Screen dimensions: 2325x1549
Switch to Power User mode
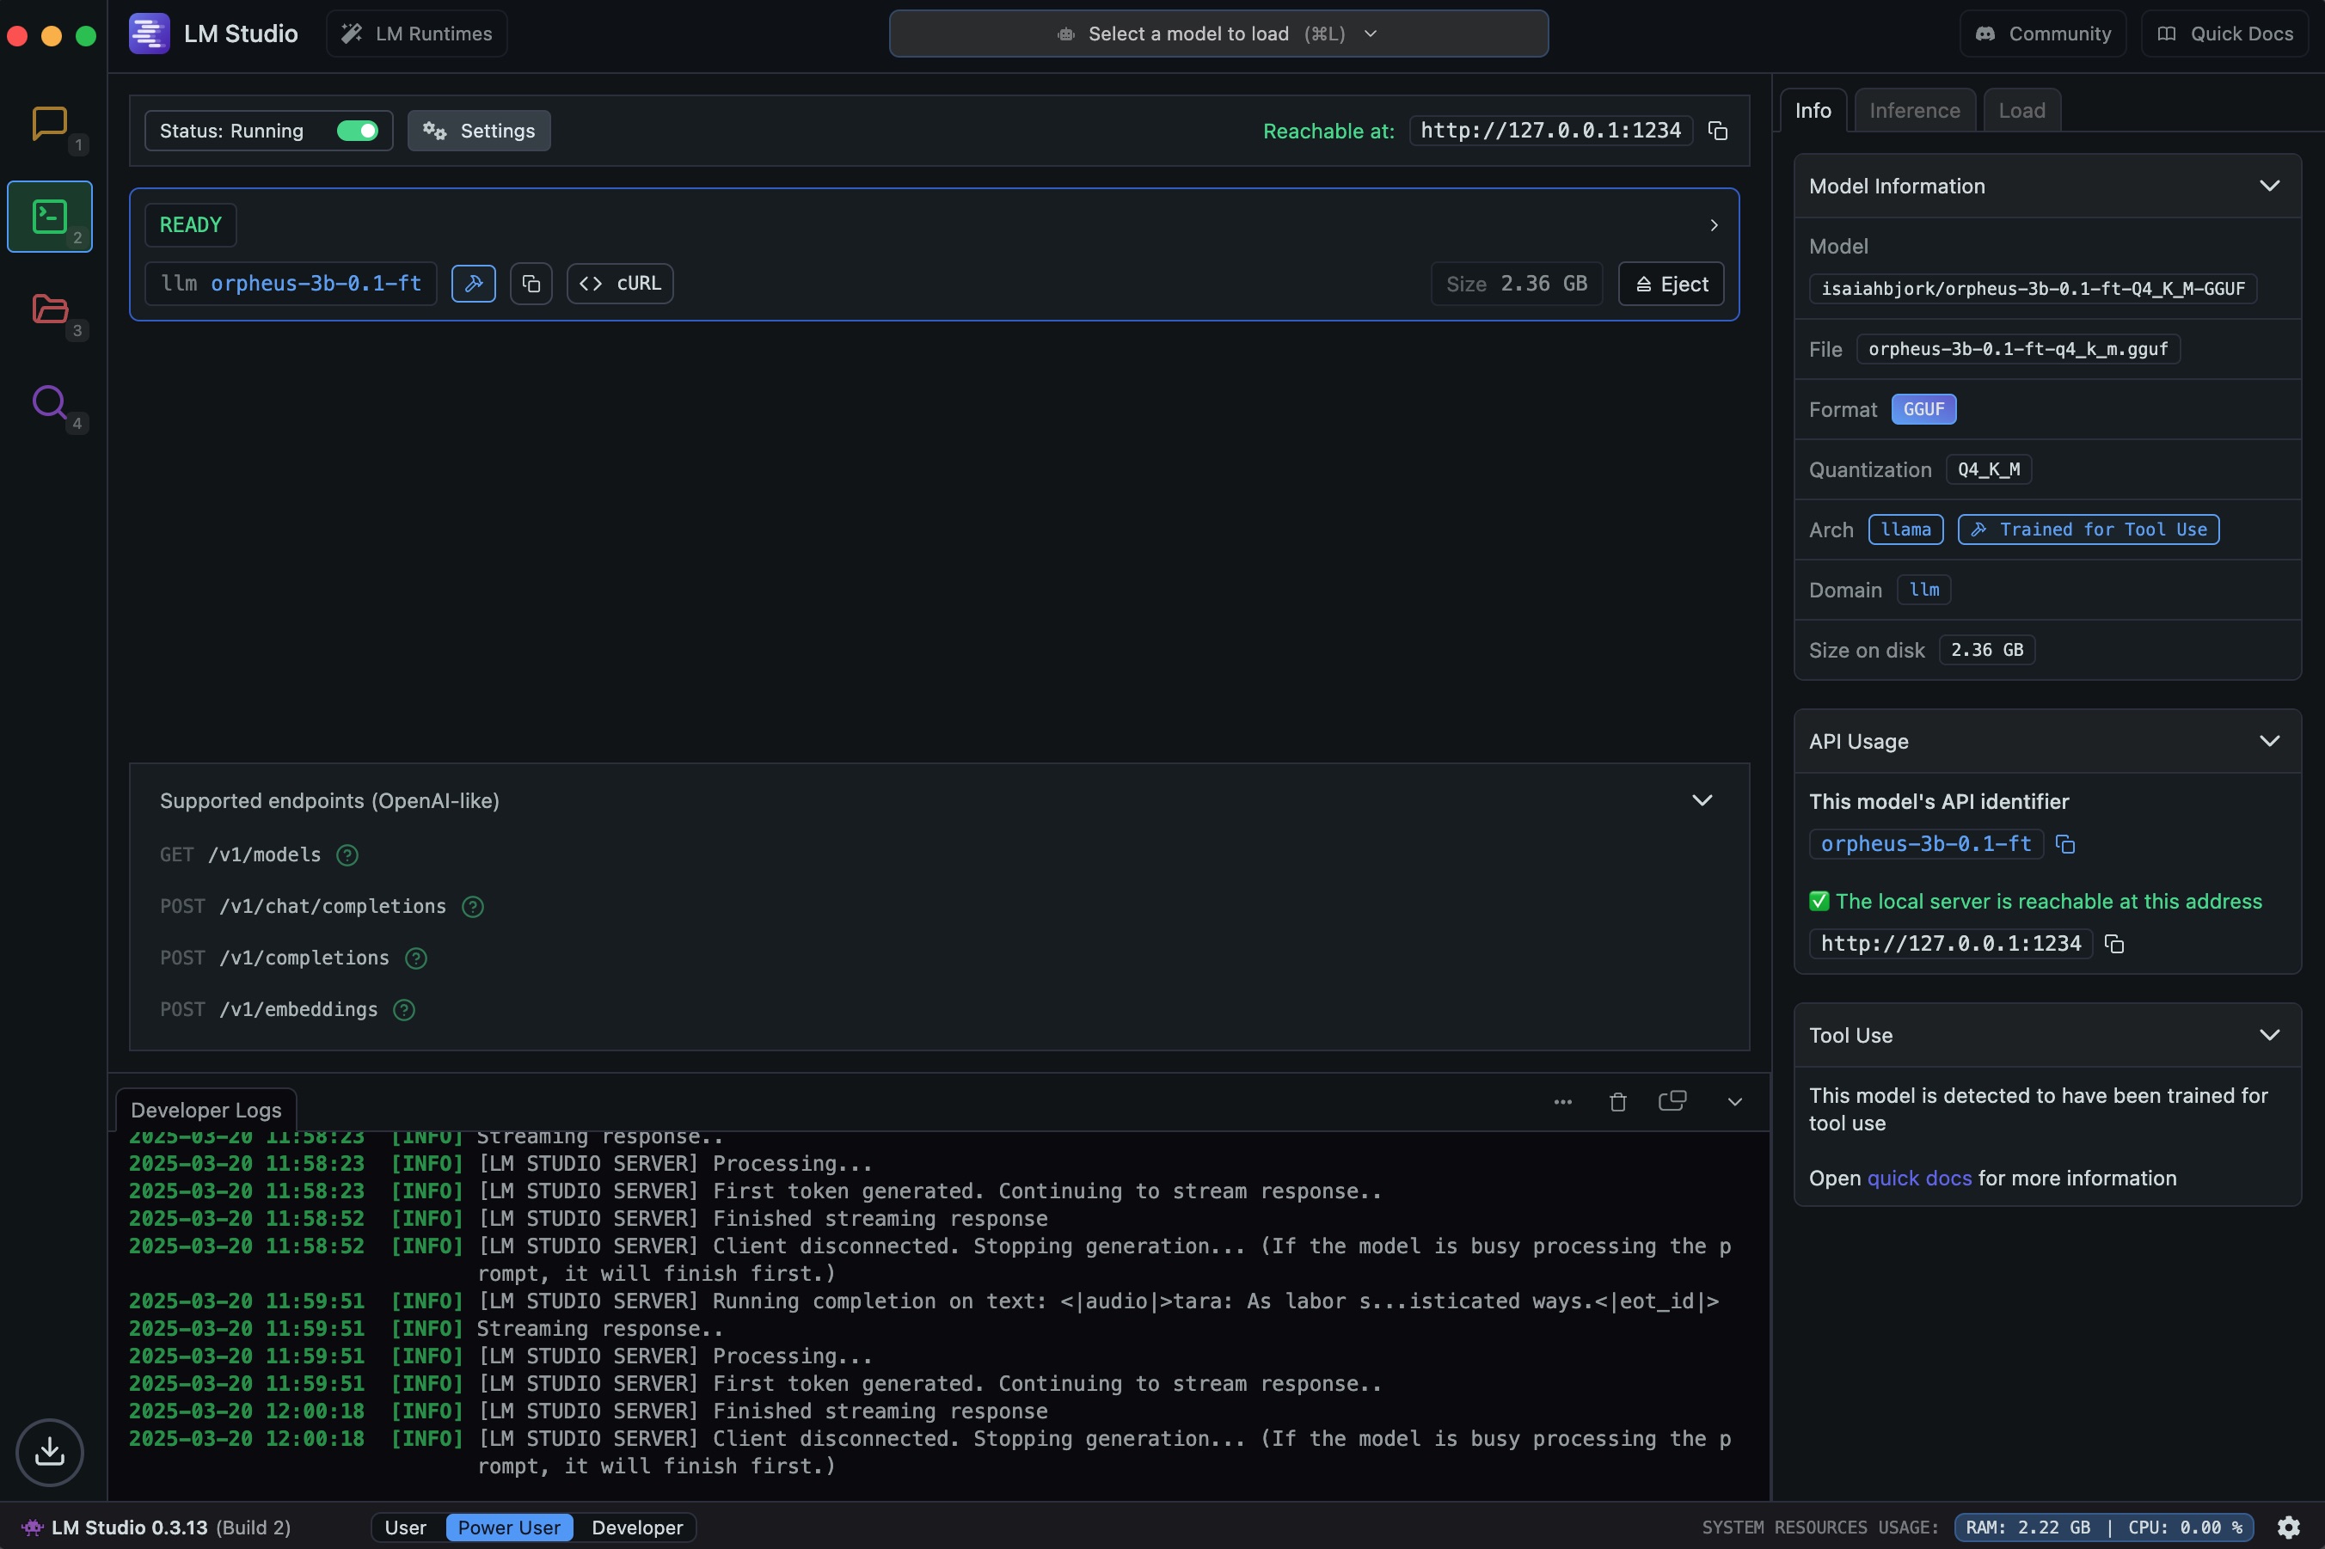509,1528
